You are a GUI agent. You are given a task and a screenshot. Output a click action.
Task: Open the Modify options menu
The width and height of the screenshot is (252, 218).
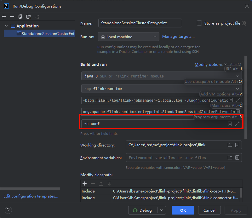(210, 64)
